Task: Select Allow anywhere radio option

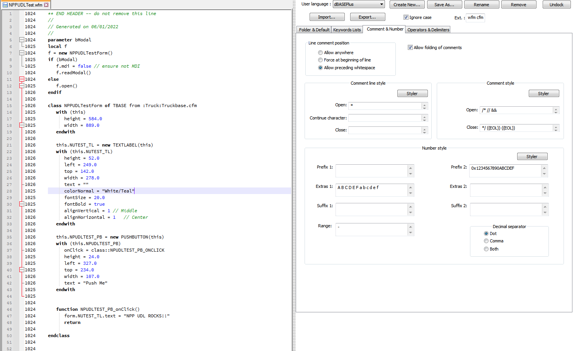Action: tap(320, 53)
